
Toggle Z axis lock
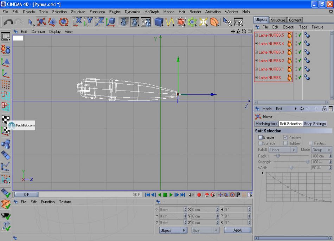click(99, 22)
